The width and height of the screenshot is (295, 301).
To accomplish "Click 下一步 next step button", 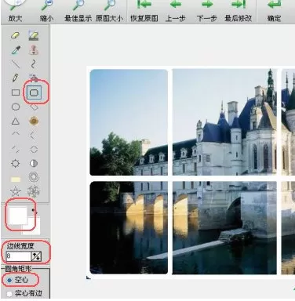I will [x=207, y=11].
